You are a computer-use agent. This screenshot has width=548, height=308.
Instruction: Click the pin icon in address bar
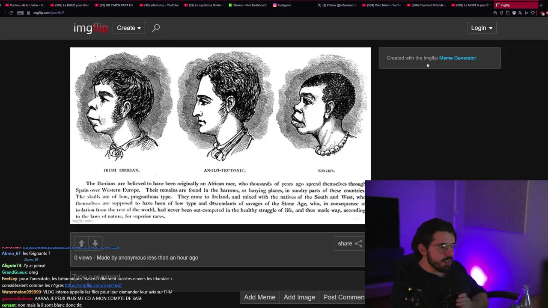pyautogui.click(x=501, y=13)
